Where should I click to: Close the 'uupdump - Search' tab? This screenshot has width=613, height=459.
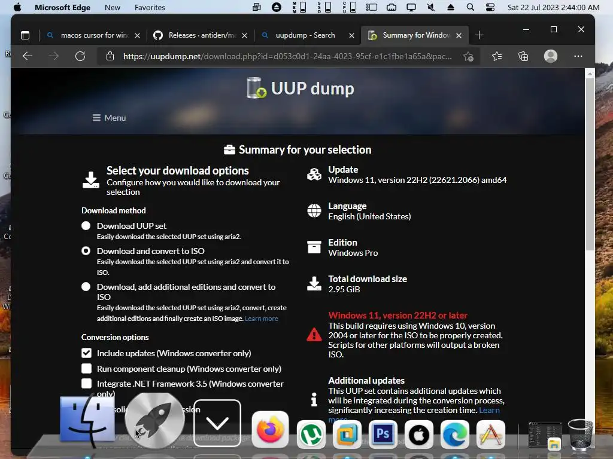351,35
